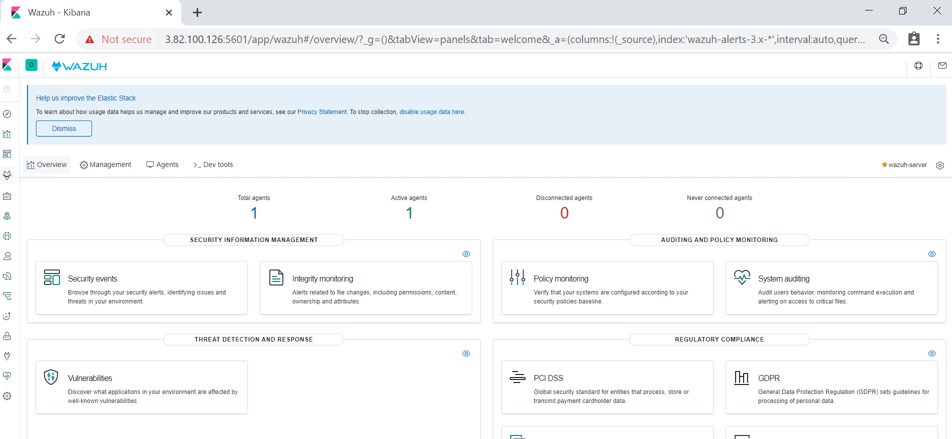Open the System auditing card
The image size is (952, 439).
(x=832, y=287)
